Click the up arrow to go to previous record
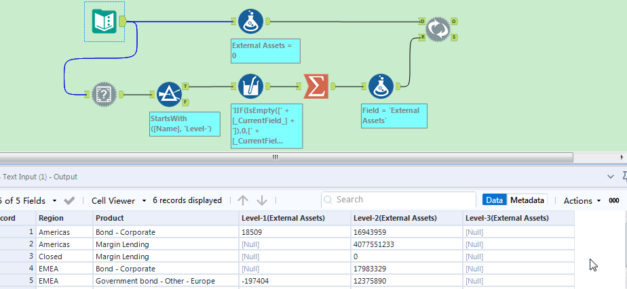Screen dimensions: 627x289 243,200
